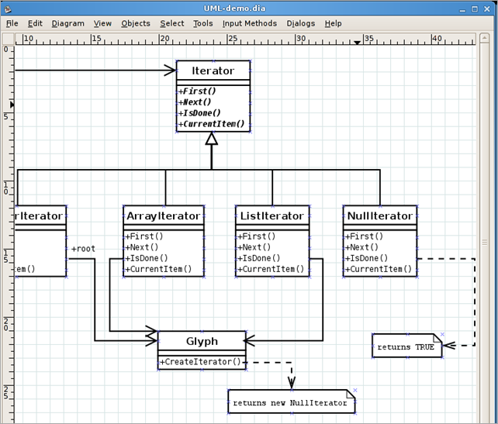The width and height of the screenshot is (498, 424).
Task: Click the folded corner of the returns TRUE note
Action: [x=440, y=338]
